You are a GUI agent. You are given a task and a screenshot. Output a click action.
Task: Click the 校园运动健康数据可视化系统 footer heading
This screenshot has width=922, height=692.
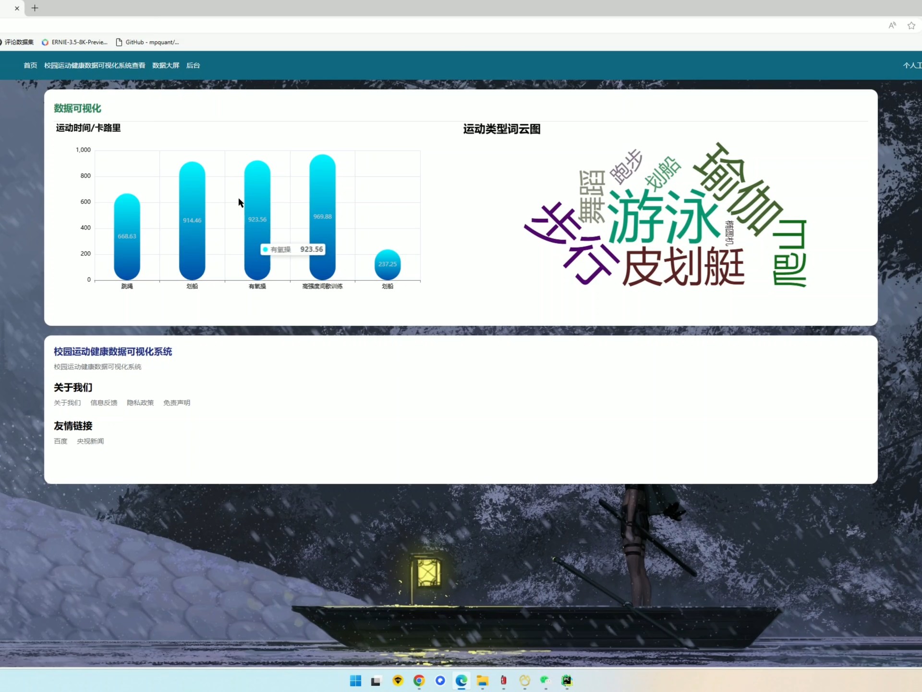113,352
